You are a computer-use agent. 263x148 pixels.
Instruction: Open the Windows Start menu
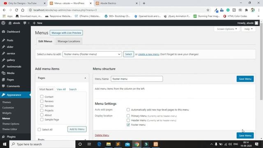pos(5,144)
